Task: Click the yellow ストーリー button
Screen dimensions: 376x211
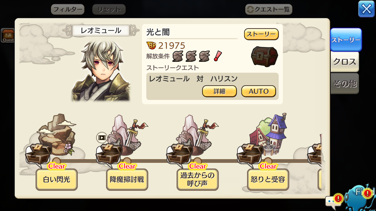Action: [261, 34]
